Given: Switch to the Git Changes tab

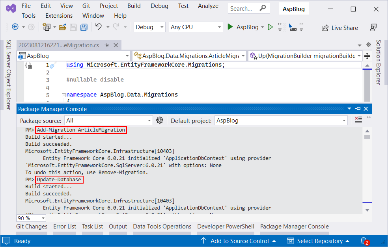Looking at the screenshot, I should (32, 227).
